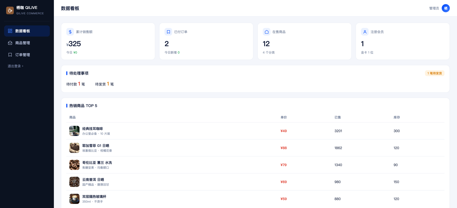Select the 耶加雪菲 G1 日晒 product name
Image resolution: width=457 pixels, height=208 pixels.
click(x=96, y=146)
